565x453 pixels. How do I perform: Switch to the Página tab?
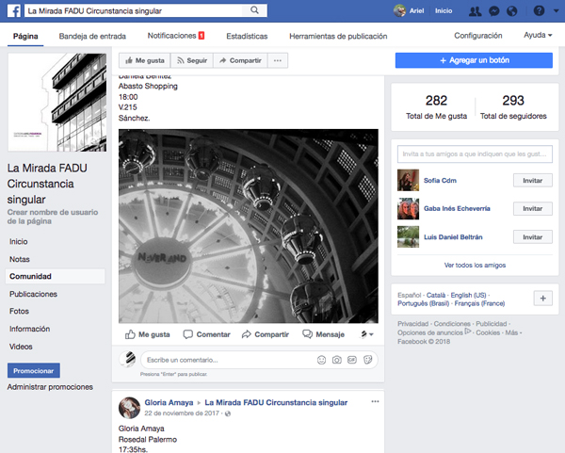pyautogui.click(x=25, y=36)
